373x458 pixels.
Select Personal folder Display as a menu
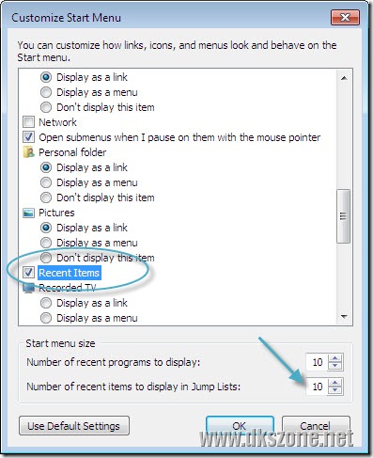pyautogui.click(x=46, y=182)
